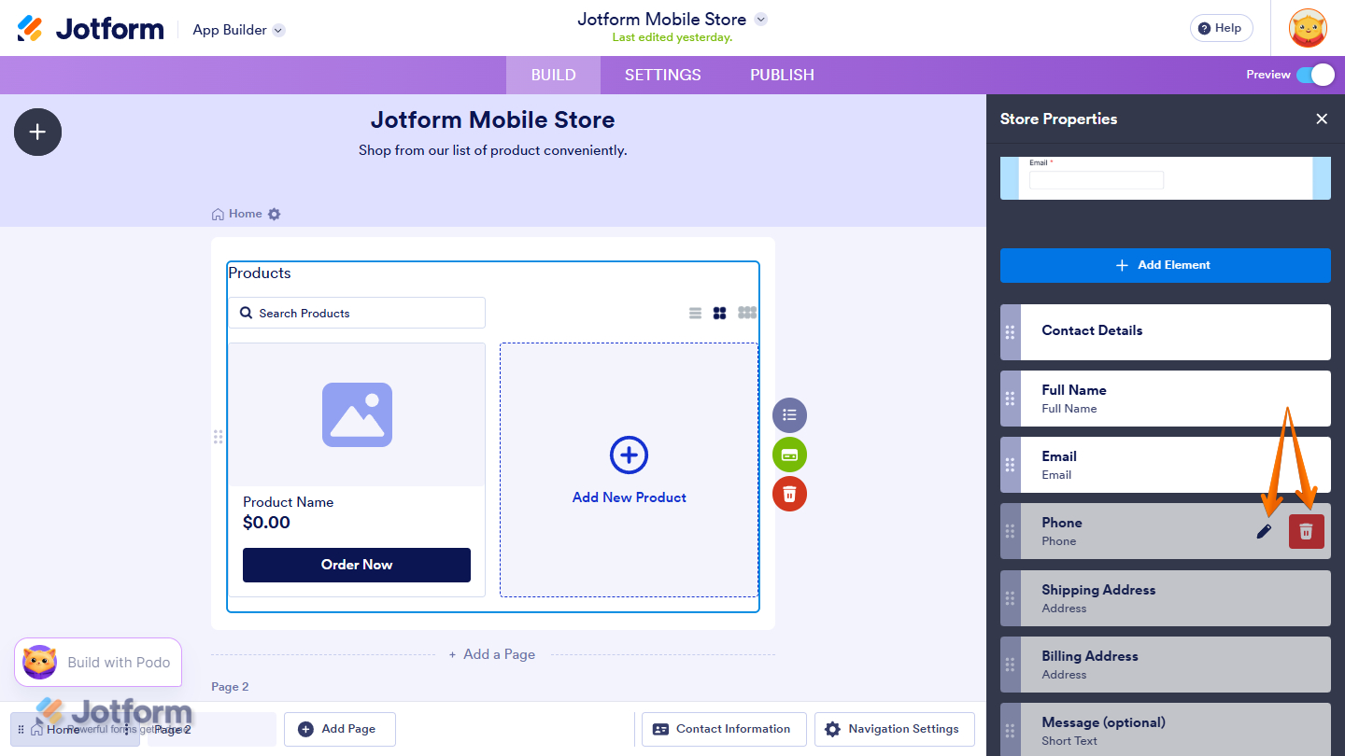Open the Home page settings gear

(274, 214)
